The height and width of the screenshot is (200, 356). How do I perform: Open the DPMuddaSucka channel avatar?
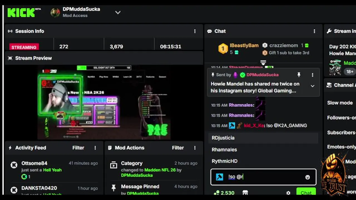[x=55, y=12]
